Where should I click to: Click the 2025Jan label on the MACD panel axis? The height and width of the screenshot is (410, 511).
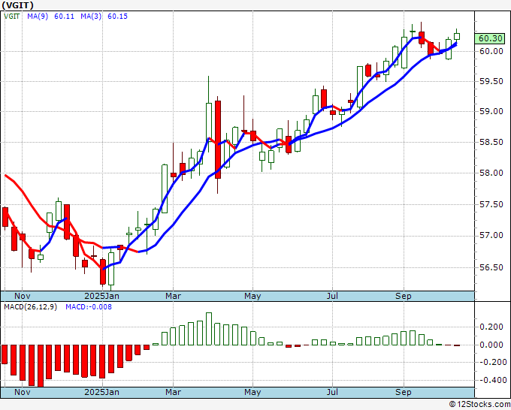[101, 392]
